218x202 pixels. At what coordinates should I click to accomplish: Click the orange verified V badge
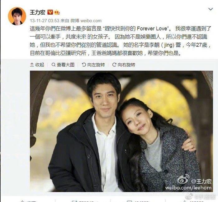pos(50,12)
